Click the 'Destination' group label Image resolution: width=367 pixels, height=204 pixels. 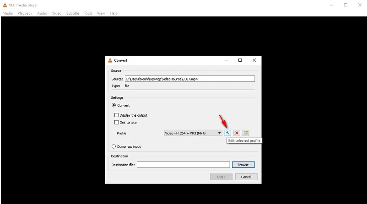[x=119, y=156]
